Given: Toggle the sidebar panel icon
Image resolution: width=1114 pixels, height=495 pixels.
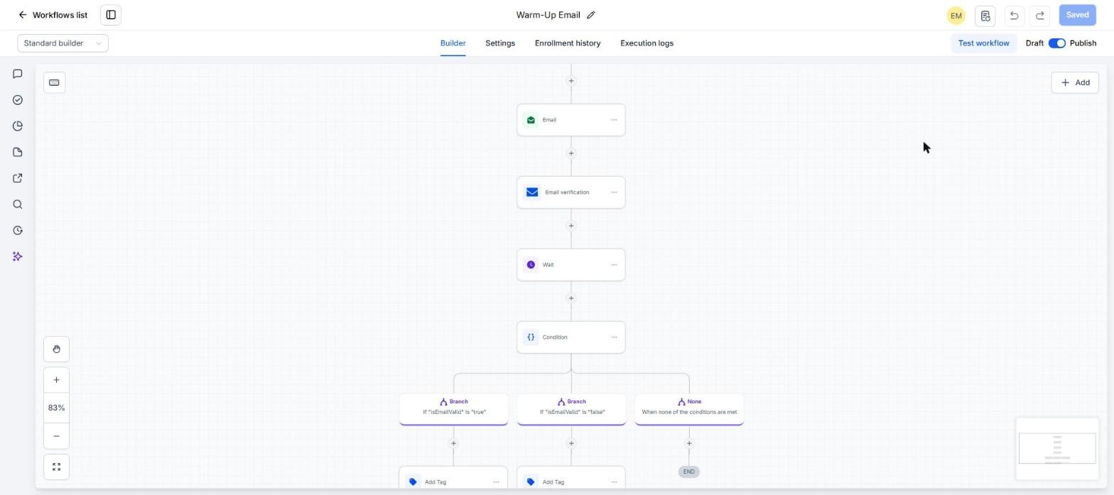Looking at the screenshot, I should [111, 15].
